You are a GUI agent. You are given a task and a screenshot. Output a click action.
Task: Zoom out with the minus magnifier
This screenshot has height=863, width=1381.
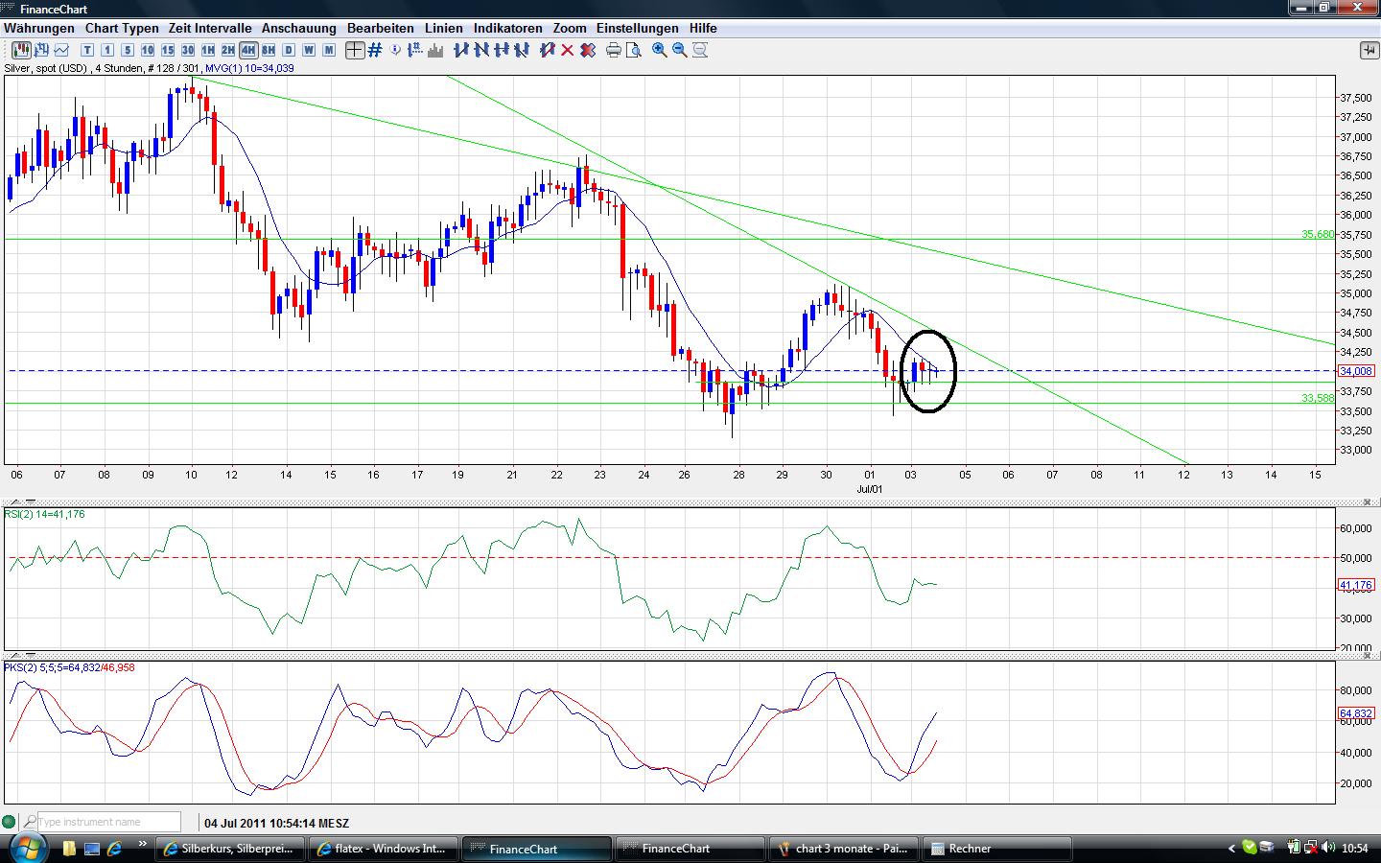tap(680, 50)
